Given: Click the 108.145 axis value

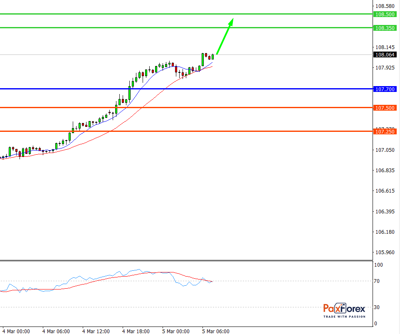Looking at the screenshot, I should click(x=385, y=47).
